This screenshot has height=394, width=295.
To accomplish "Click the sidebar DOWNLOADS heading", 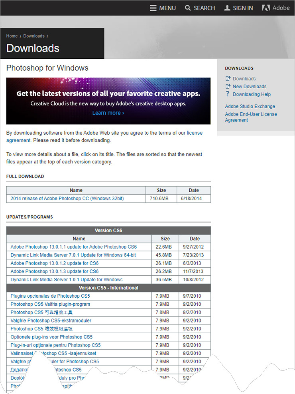I will pos(239,68).
